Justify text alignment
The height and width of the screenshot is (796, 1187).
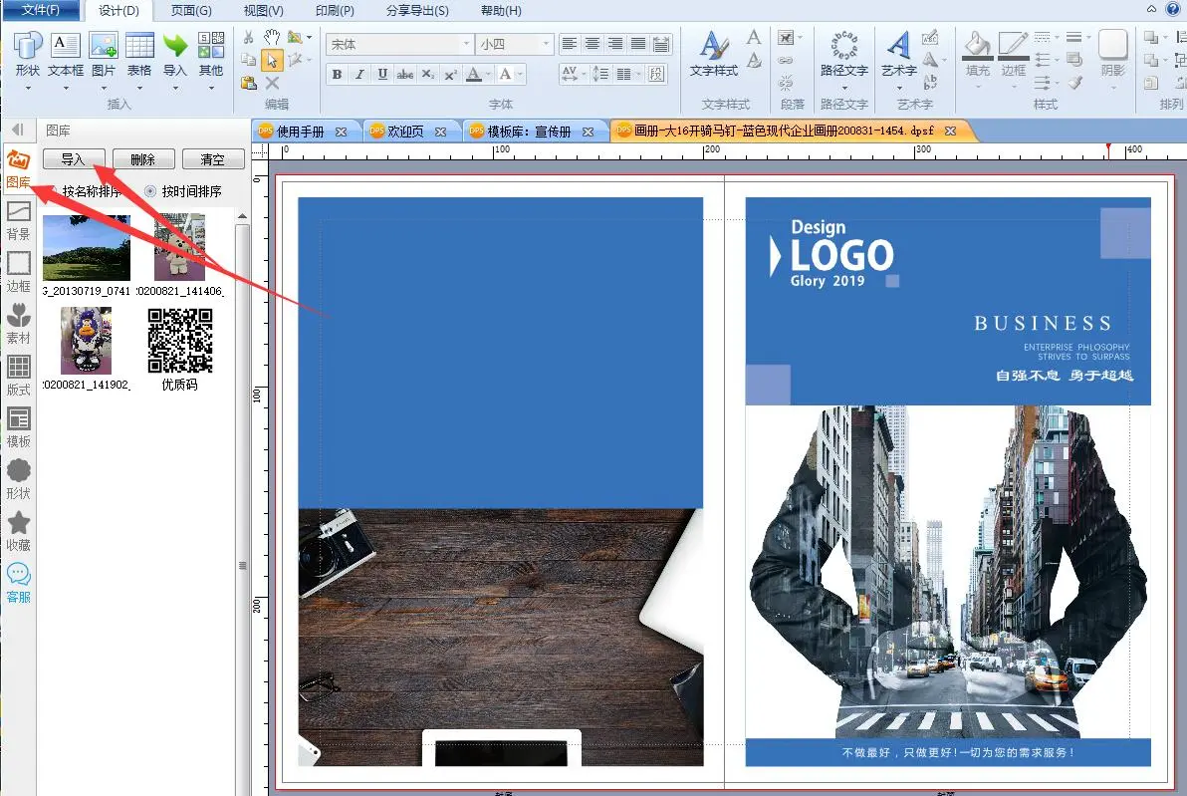coord(638,44)
